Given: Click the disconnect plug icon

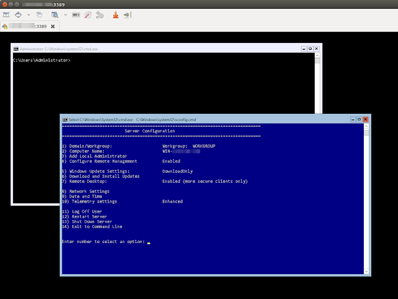Looking at the screenshot, I should click(x=127, y=14).
